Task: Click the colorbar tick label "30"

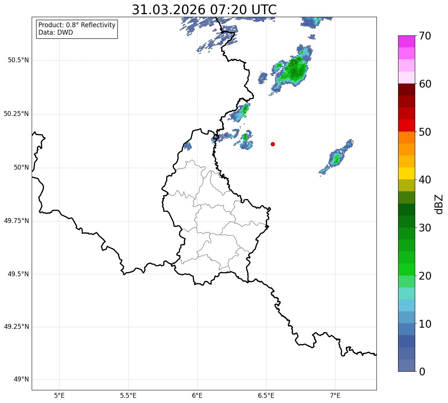Action: click(425, 228)
